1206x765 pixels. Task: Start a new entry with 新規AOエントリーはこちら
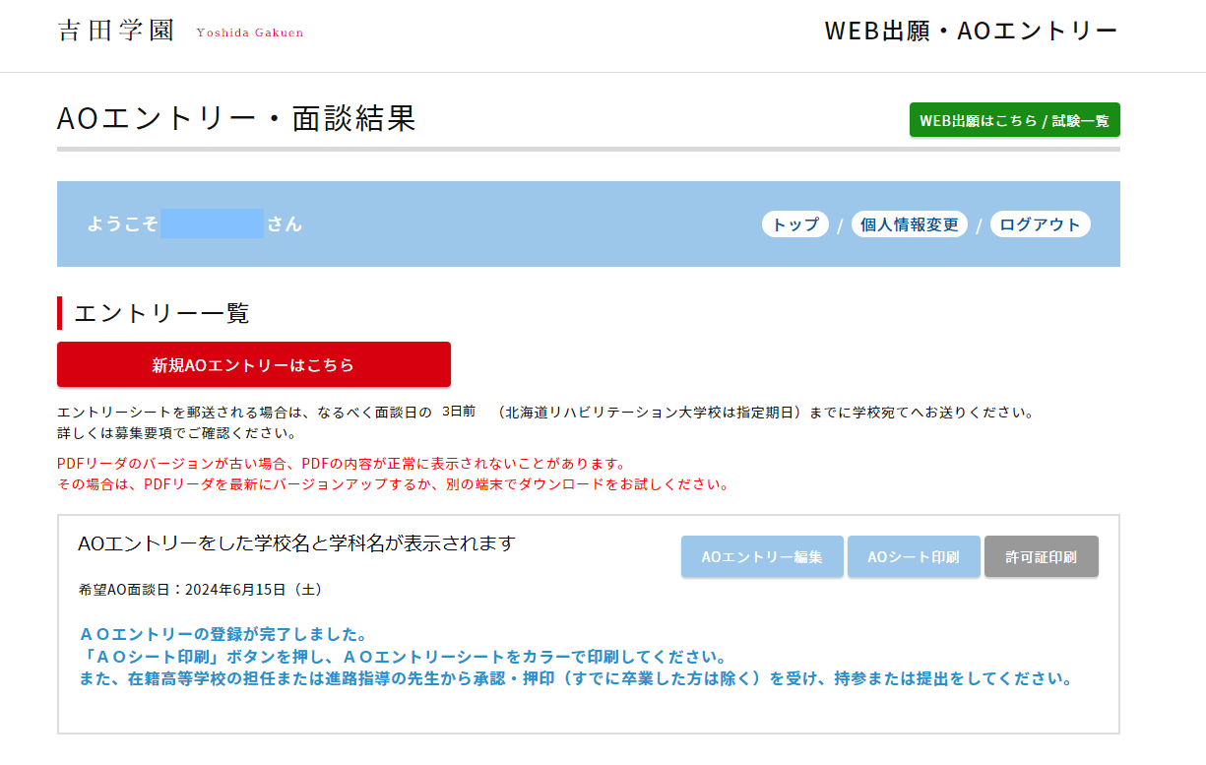coord(253,364)
